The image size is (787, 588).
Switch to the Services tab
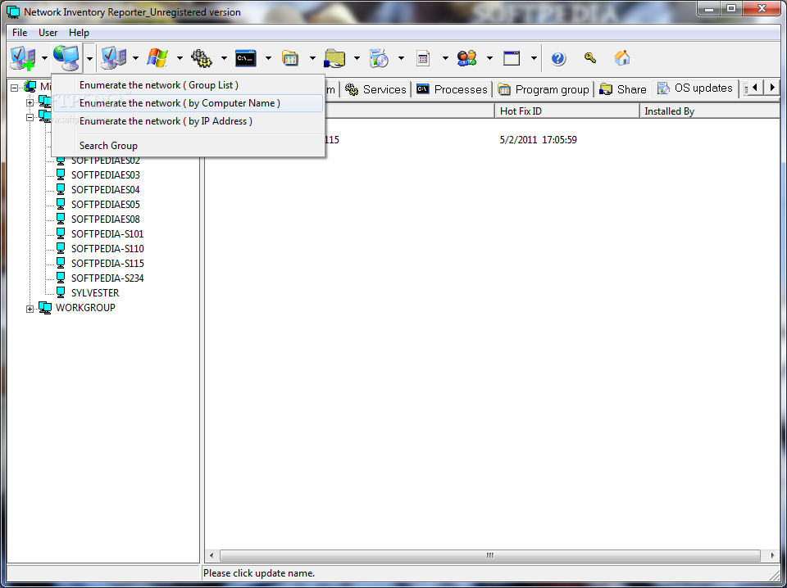[x=376, y=89]
